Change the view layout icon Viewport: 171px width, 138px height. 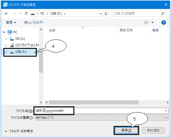tap(147, 22)
